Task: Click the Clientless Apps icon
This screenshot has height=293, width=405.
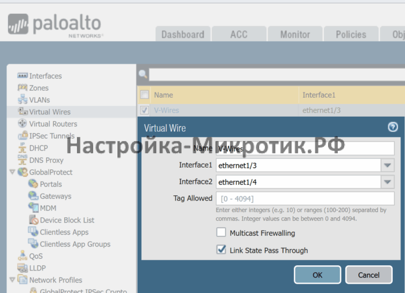Action: click(x=33, y=231)
